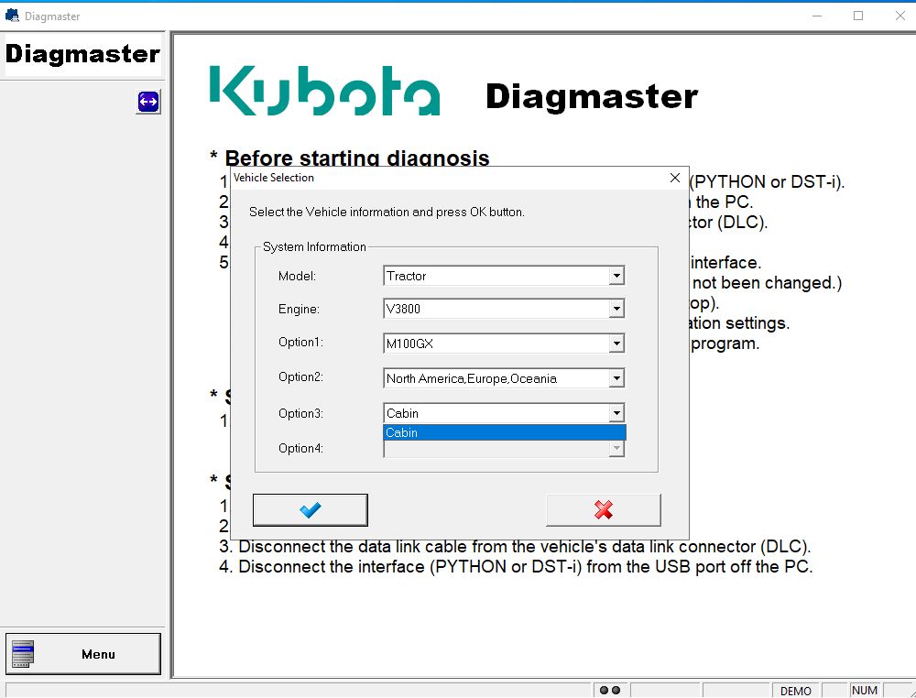Click the 'Model:' label
The image size is (916, 698).
(297, 276)
